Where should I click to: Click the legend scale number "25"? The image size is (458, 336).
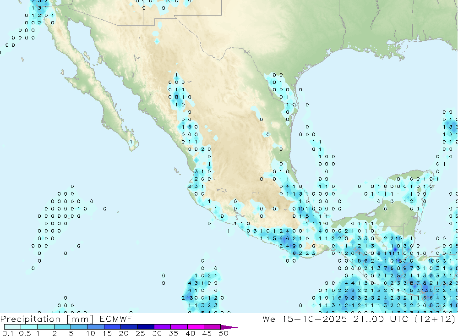140,333
